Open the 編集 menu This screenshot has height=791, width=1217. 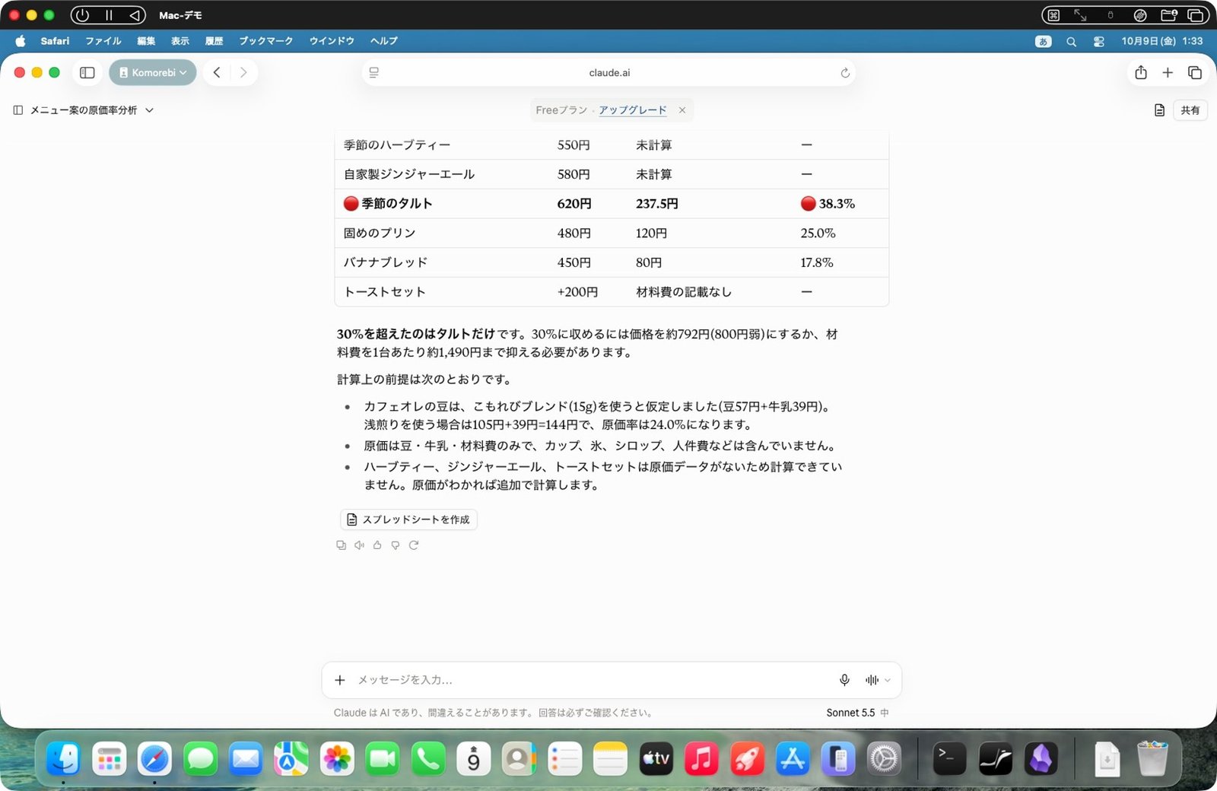tap(146, 41)
